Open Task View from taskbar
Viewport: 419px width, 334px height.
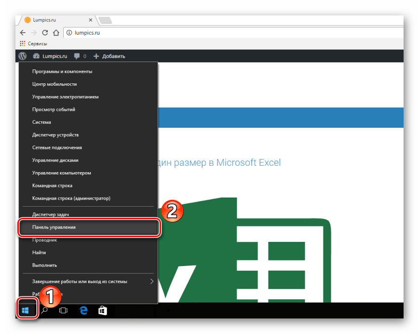click(63, 311)
